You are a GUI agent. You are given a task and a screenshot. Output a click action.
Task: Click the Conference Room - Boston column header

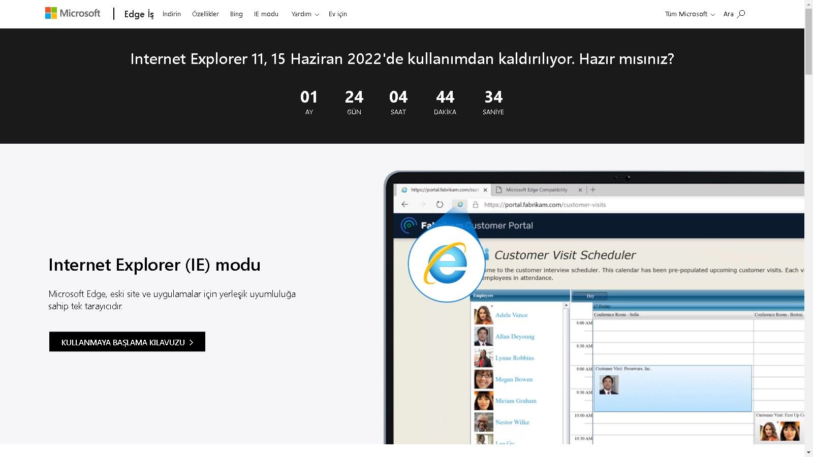778,315
